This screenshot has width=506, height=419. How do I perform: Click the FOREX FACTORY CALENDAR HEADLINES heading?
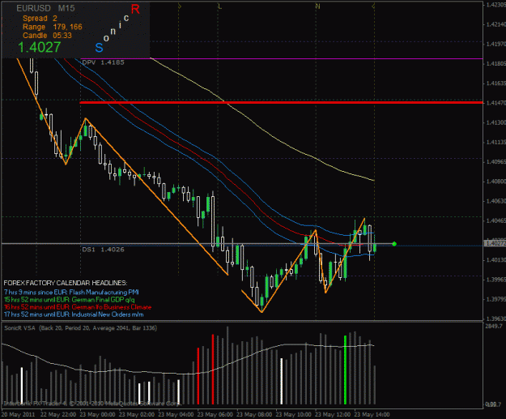click(x=66, y=283)
